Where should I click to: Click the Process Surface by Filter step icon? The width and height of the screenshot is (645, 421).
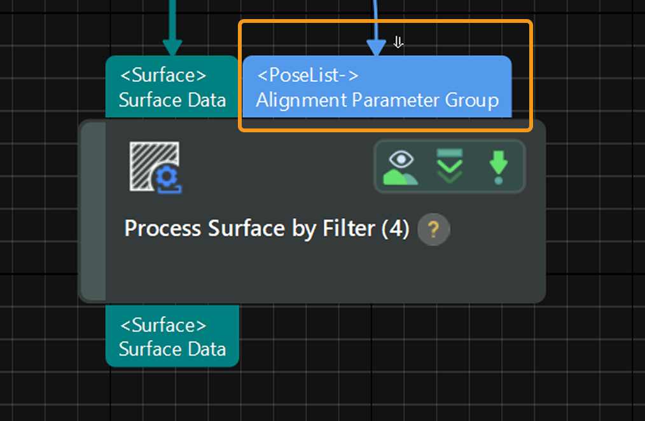pos(155,167)
